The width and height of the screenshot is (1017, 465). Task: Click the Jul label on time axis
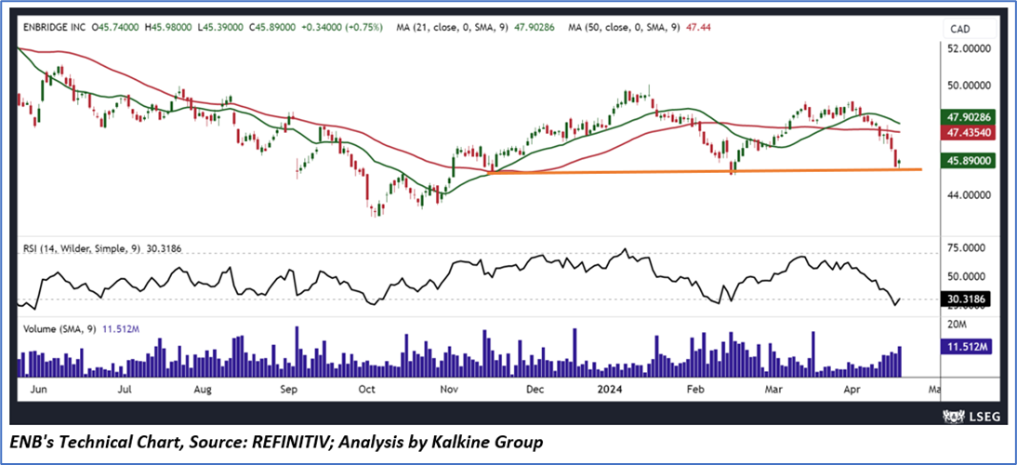pos(125,390)
